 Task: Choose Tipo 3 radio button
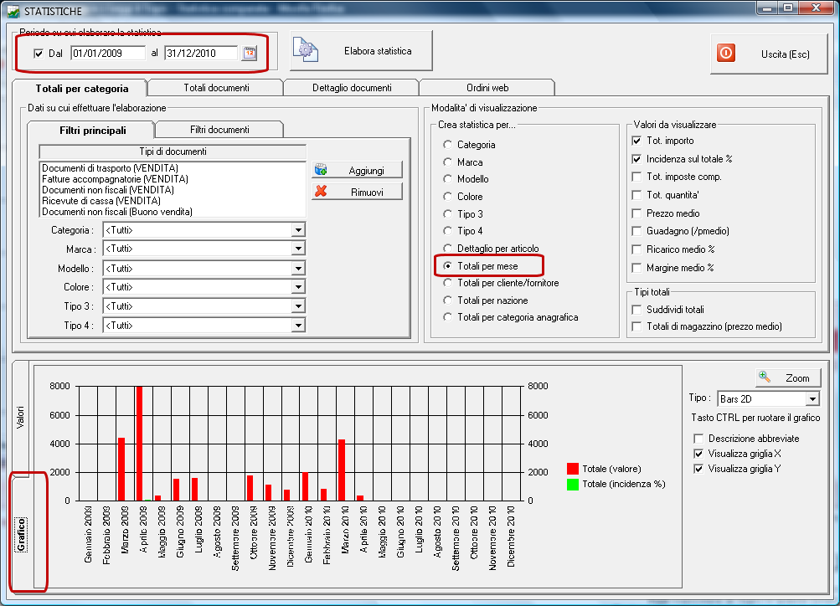click(447, 214)
